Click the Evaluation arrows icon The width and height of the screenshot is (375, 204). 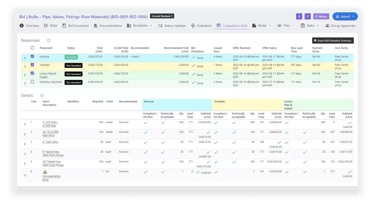(193, 26)
